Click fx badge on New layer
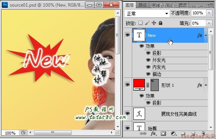This screenshot has width=216, height=139. point(199,35)
